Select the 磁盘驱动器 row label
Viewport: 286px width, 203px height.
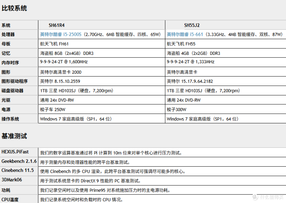pyautogui.click(x=12, y=91)
